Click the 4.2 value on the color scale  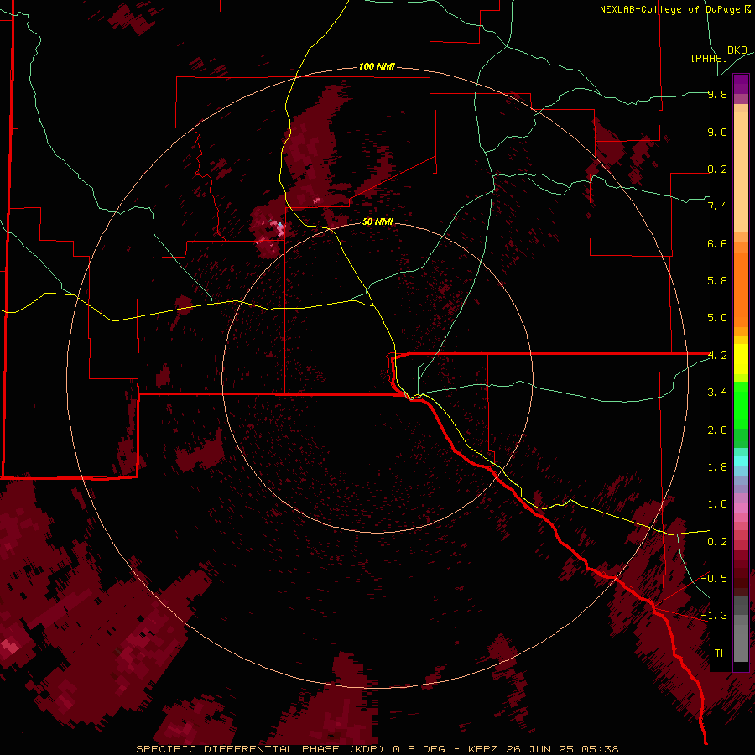tap(717, 356)
